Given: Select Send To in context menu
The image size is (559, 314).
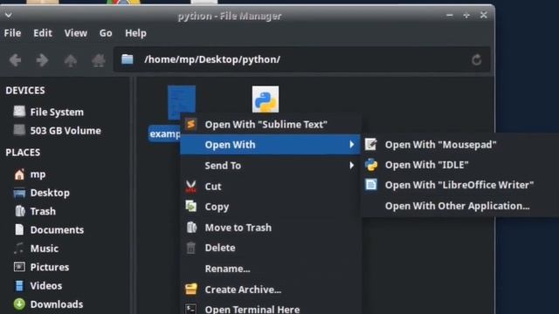Looking at the screenshot, I should [271, 165].
